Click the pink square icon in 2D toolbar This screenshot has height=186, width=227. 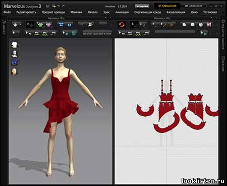click(x=209, y=25)
